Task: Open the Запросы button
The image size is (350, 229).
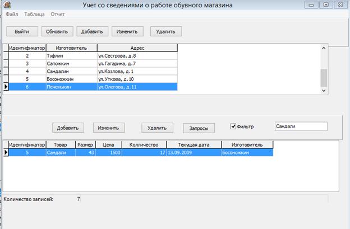Action: (199, 128)
